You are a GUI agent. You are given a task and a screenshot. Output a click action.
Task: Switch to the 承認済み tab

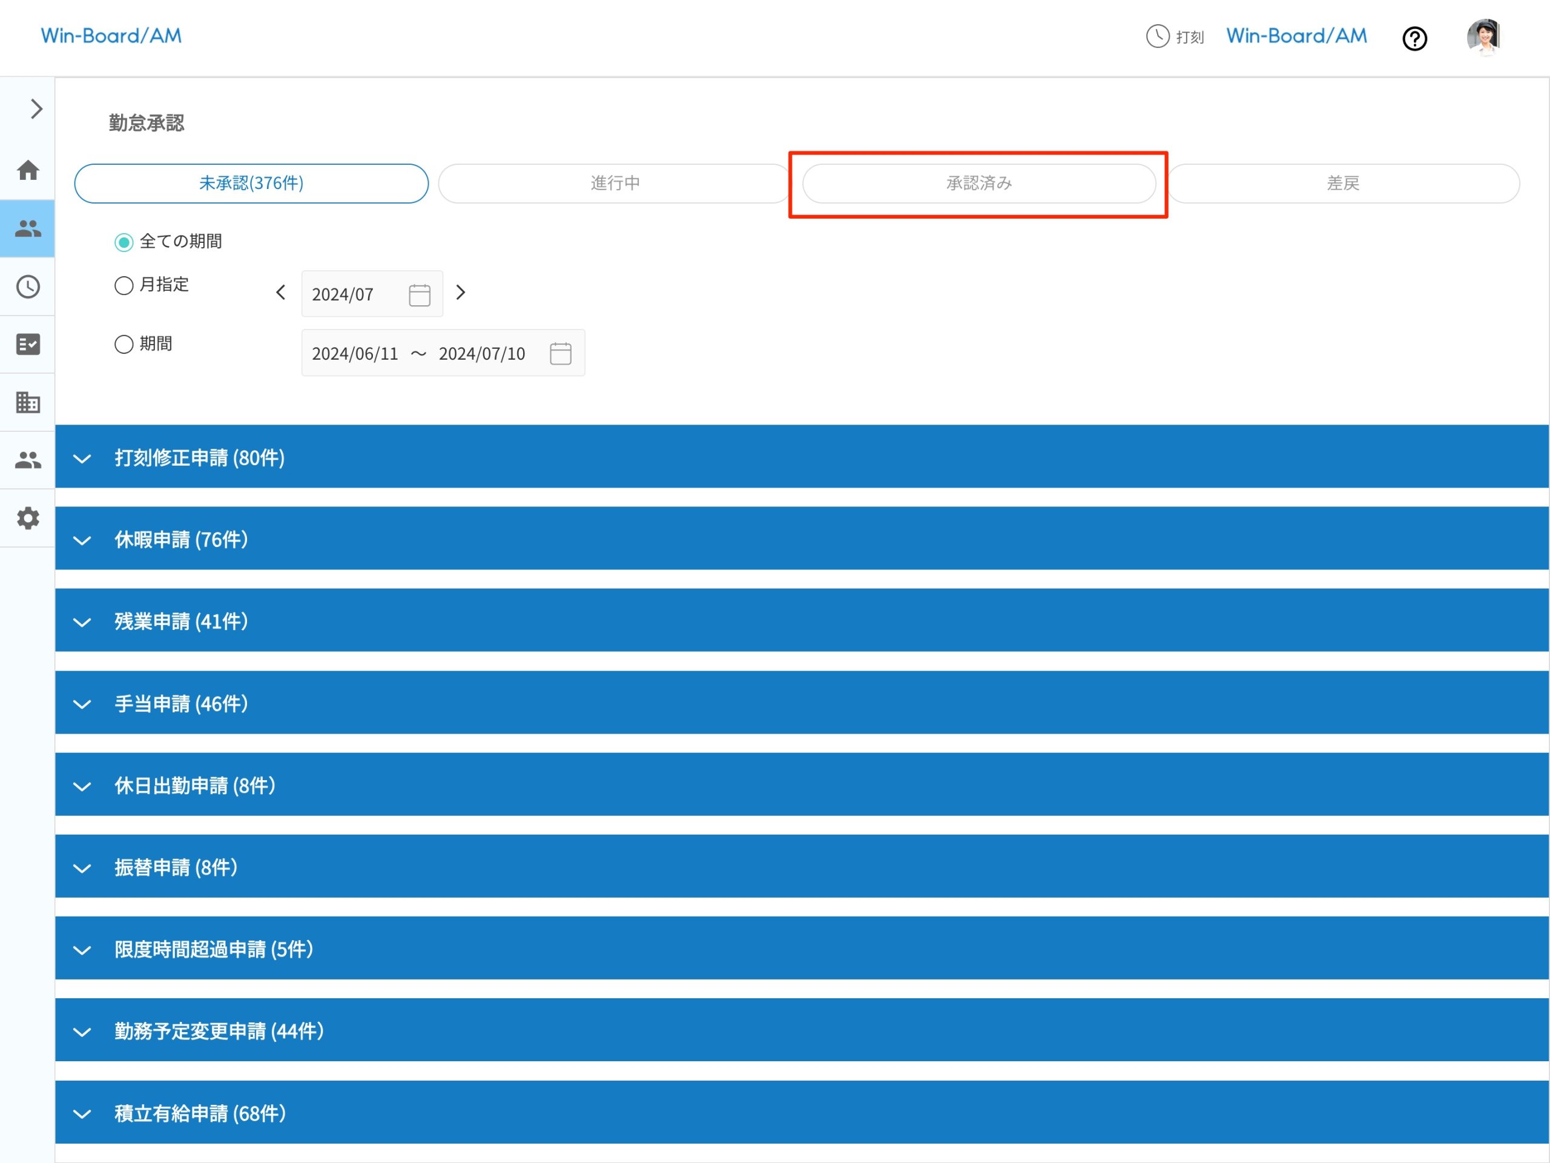978,184
